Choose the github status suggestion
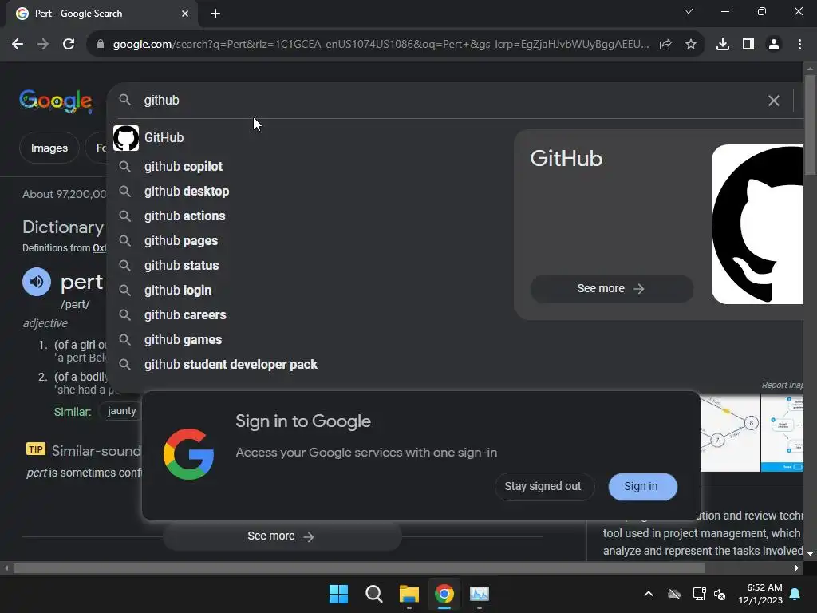This screenshot has height=613, width=817. (x=310, y=265)
